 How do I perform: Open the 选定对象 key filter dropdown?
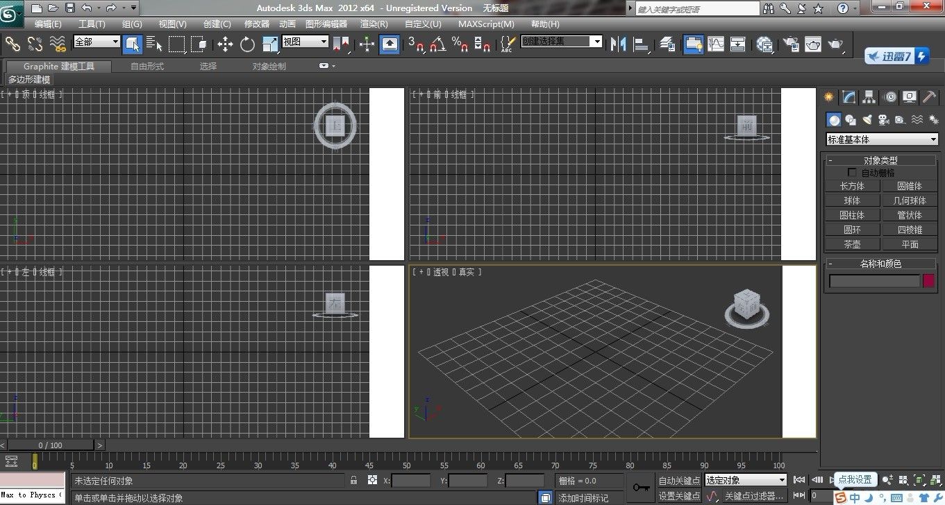coord(746,480)
